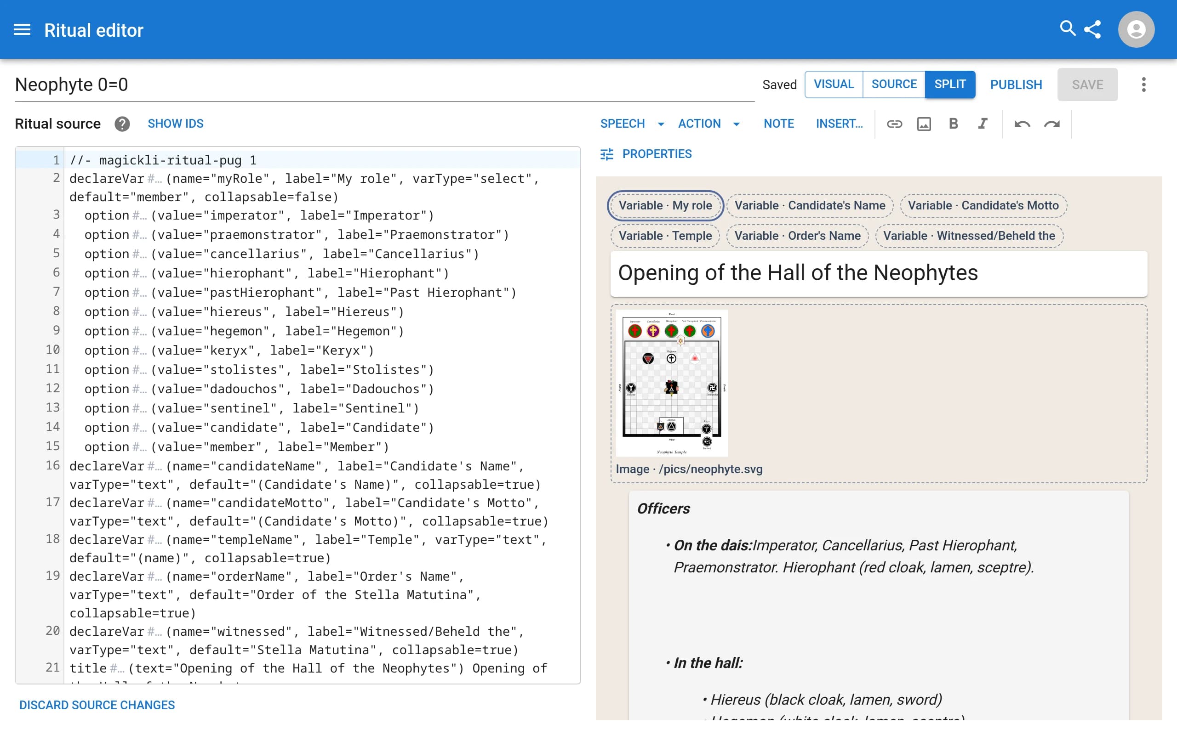
Task: Open the PROPERTIES panel label
Action: point(657,154)
